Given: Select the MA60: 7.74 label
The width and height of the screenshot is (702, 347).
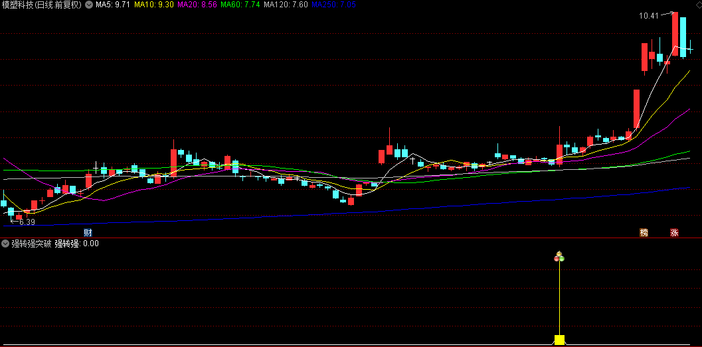Looking at the screenshot, I should point(240,5).
